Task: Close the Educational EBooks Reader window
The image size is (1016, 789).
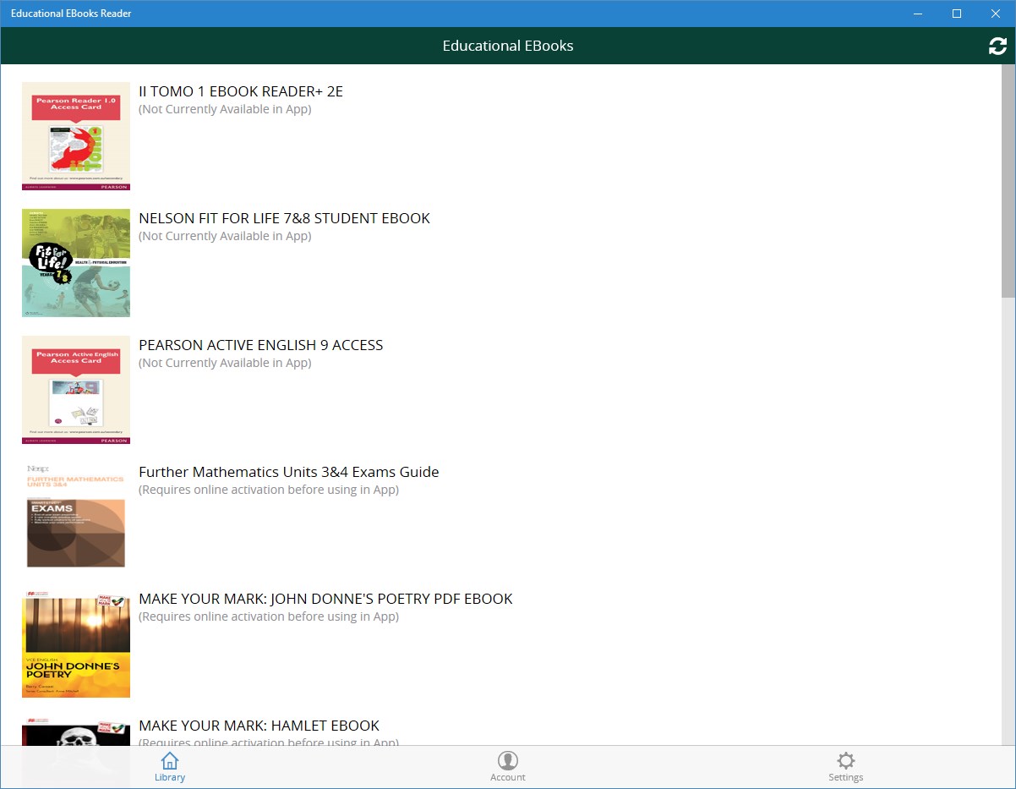Action: pyautogui.click(x=996, y=14)
